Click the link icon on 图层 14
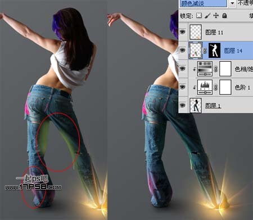Viewport: 253px width, 220px height. click(205, 51)
